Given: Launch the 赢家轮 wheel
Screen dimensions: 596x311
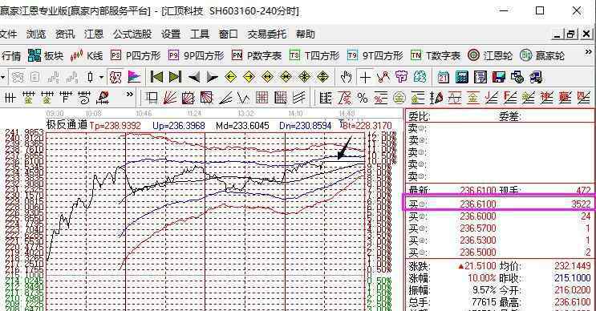Looking at the screenshot, I should 542,56.
